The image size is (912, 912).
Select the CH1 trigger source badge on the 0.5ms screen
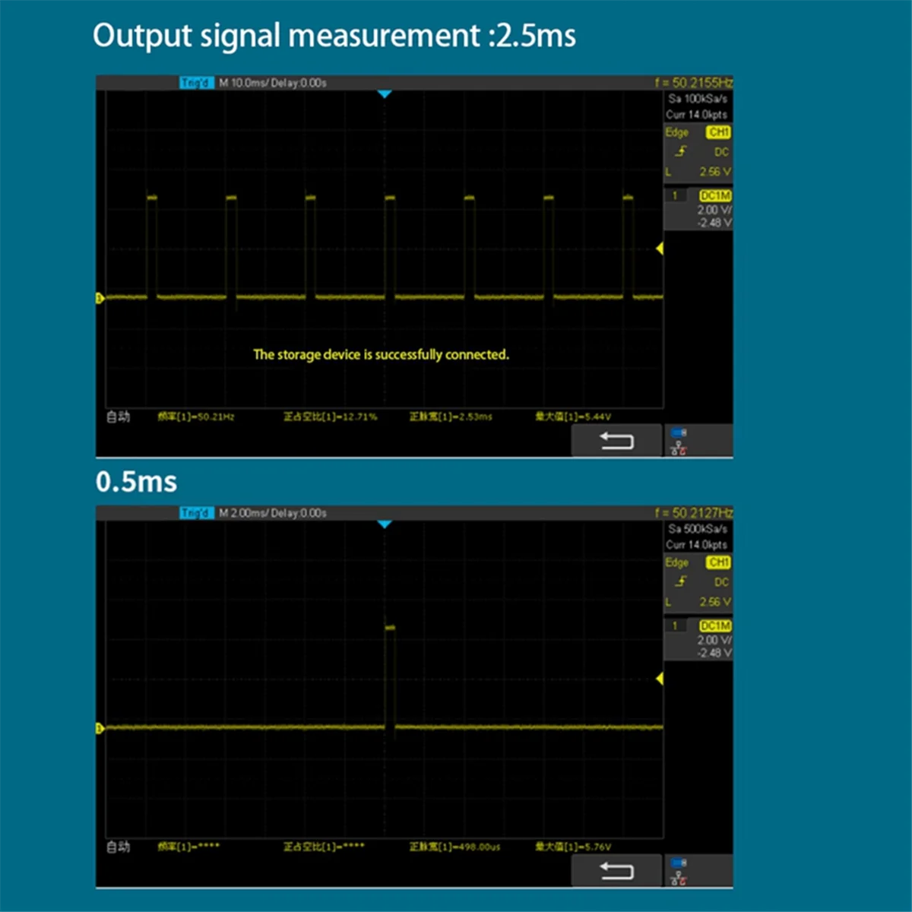(x=718, y=562)
